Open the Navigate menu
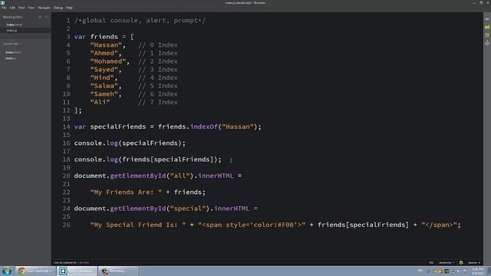 point(44,8)
